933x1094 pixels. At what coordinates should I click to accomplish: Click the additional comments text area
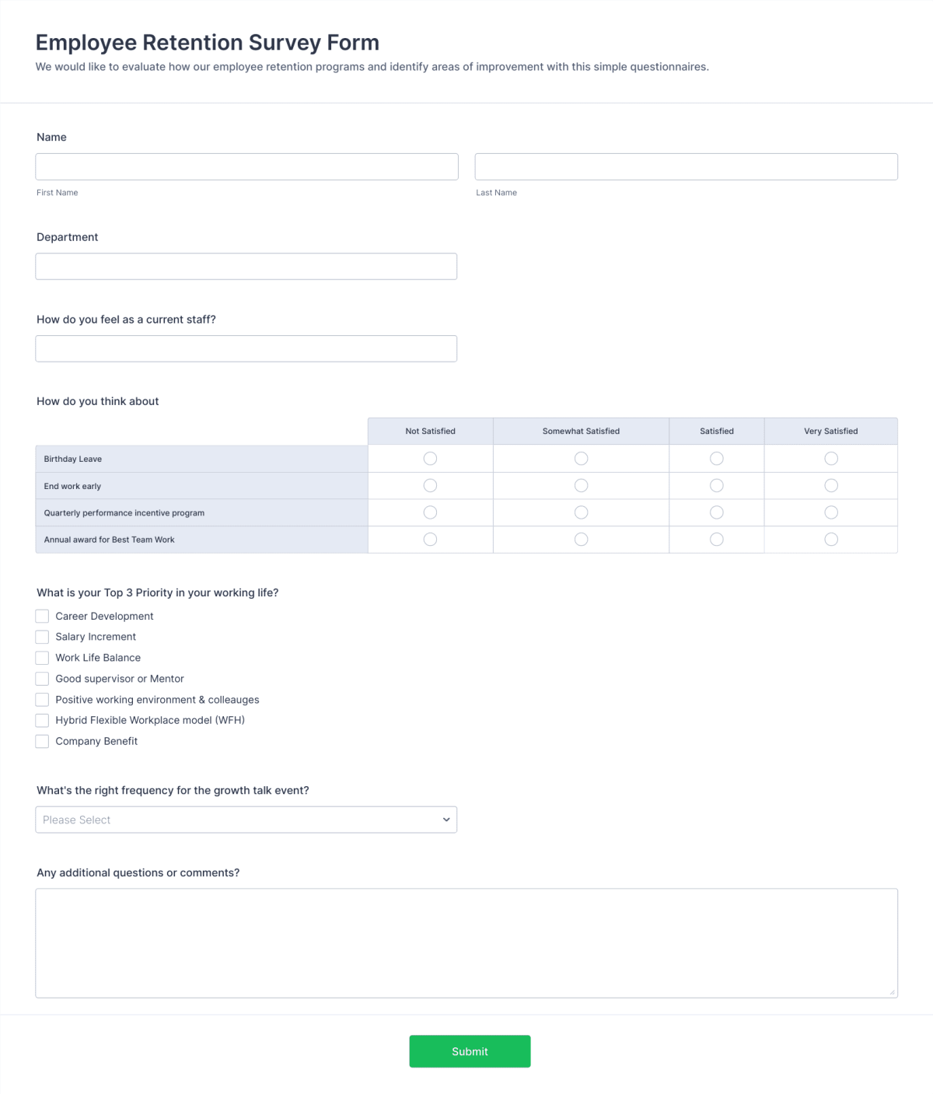[x=466, y=942]
